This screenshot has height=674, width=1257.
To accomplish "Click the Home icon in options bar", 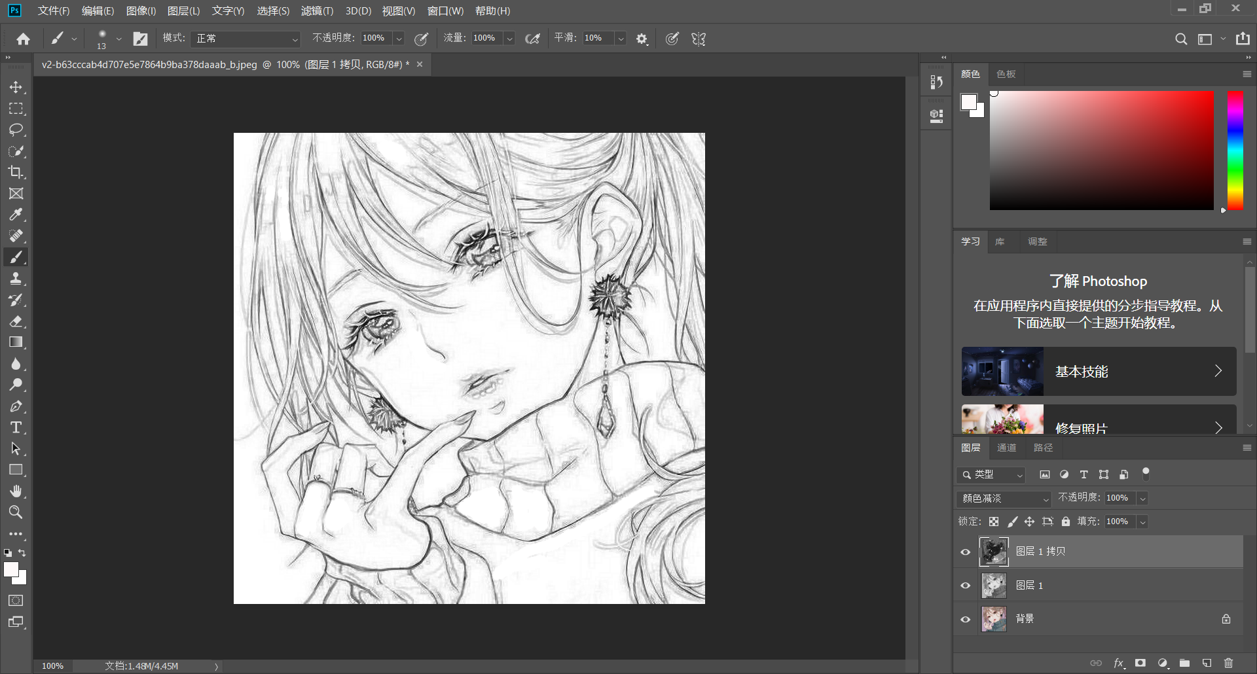I will pyautogui.click(x=24, y=39).
